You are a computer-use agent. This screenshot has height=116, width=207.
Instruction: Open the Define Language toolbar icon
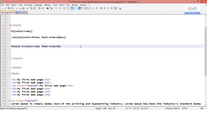(x=83, y=8)
